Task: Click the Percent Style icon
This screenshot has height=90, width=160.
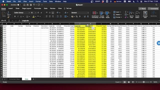Action: pyautogui.click(x=77, y=16)
